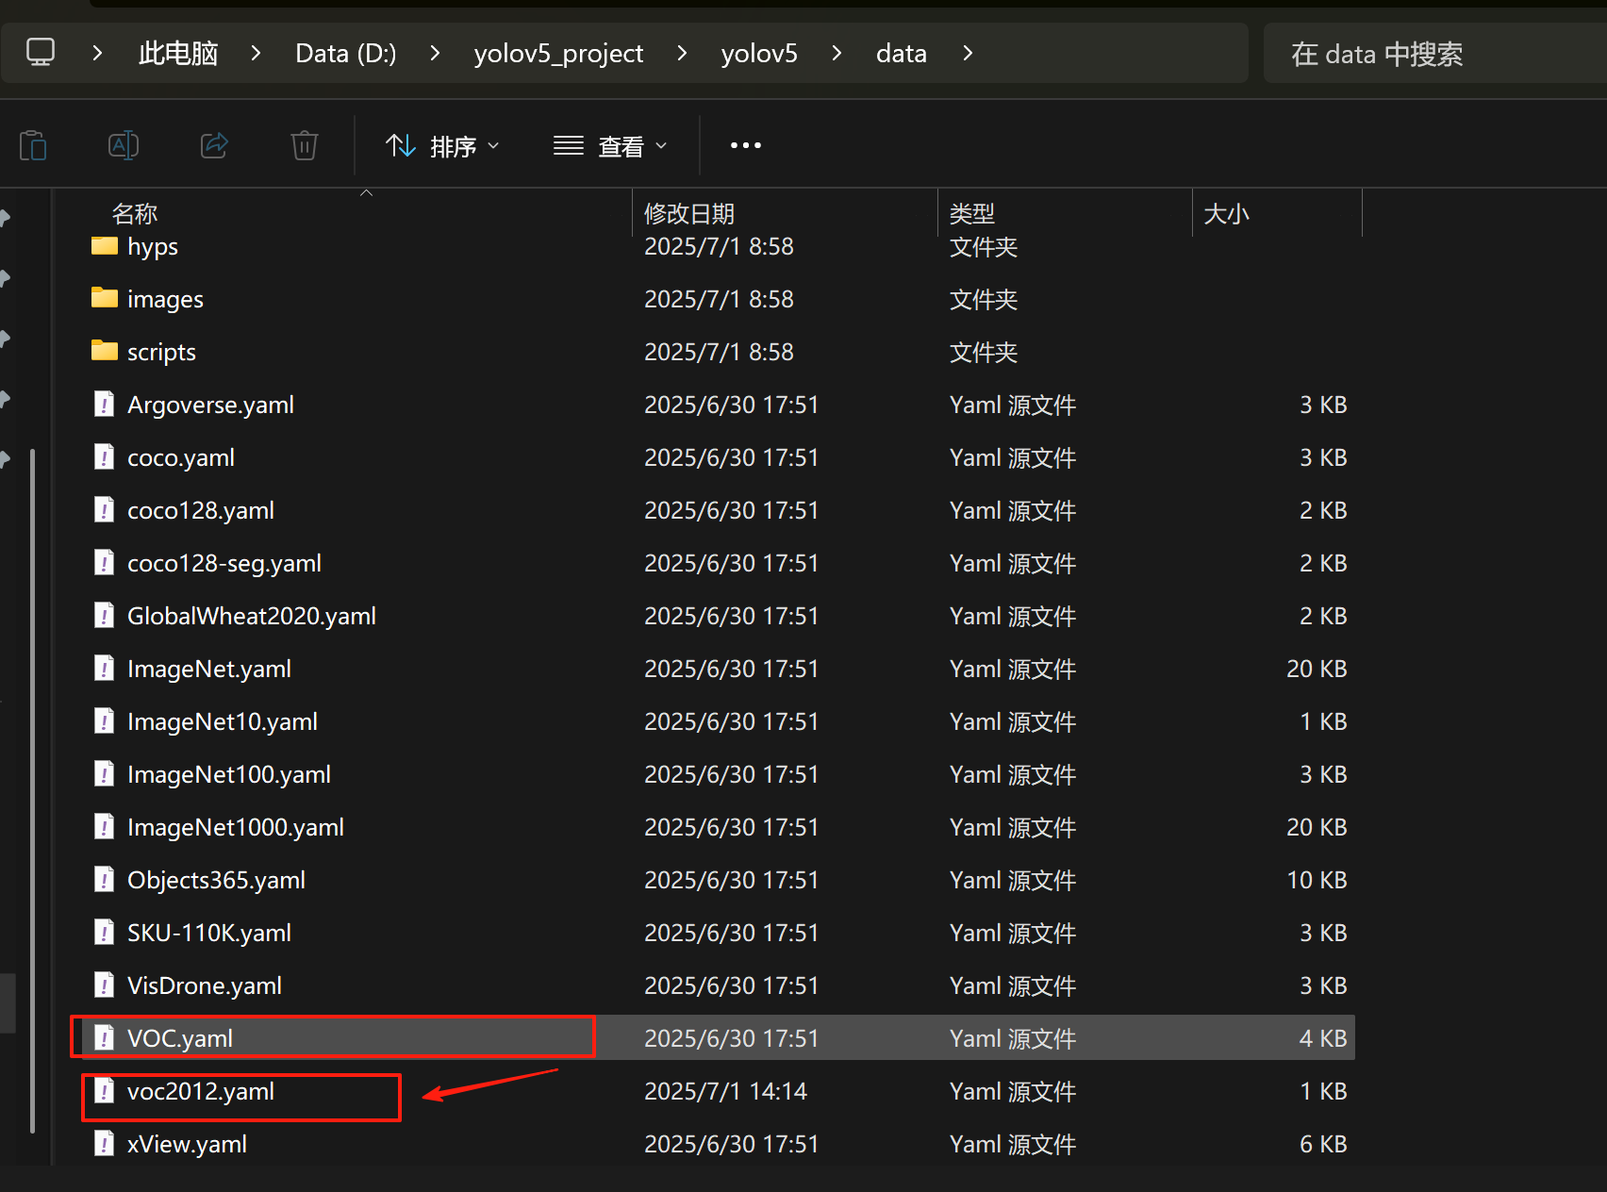Navigate to Data (D:) breadcrumb

tap(346, 53)
